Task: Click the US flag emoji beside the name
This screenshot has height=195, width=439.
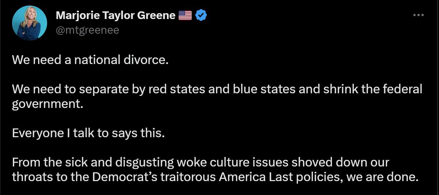Action: click(x=185, y=15)
